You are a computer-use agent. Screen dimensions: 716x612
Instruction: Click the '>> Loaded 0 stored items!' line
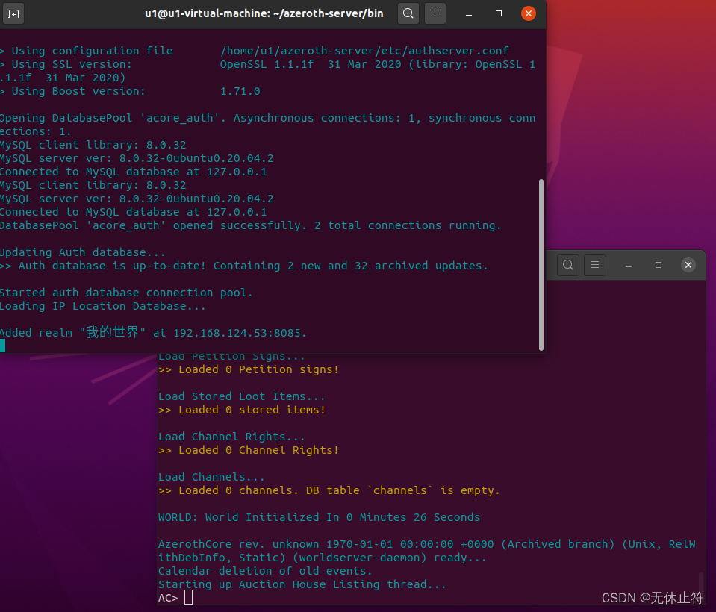pos(242,410)
